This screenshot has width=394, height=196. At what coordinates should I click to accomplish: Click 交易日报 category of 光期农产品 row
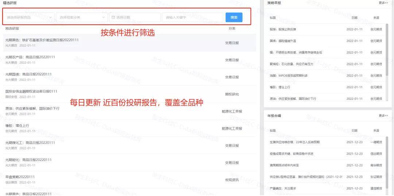coord(232,60)
